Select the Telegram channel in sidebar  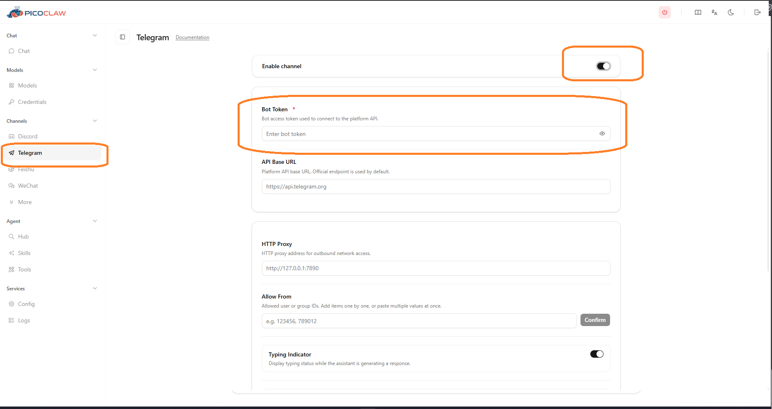tap(52, 153)
